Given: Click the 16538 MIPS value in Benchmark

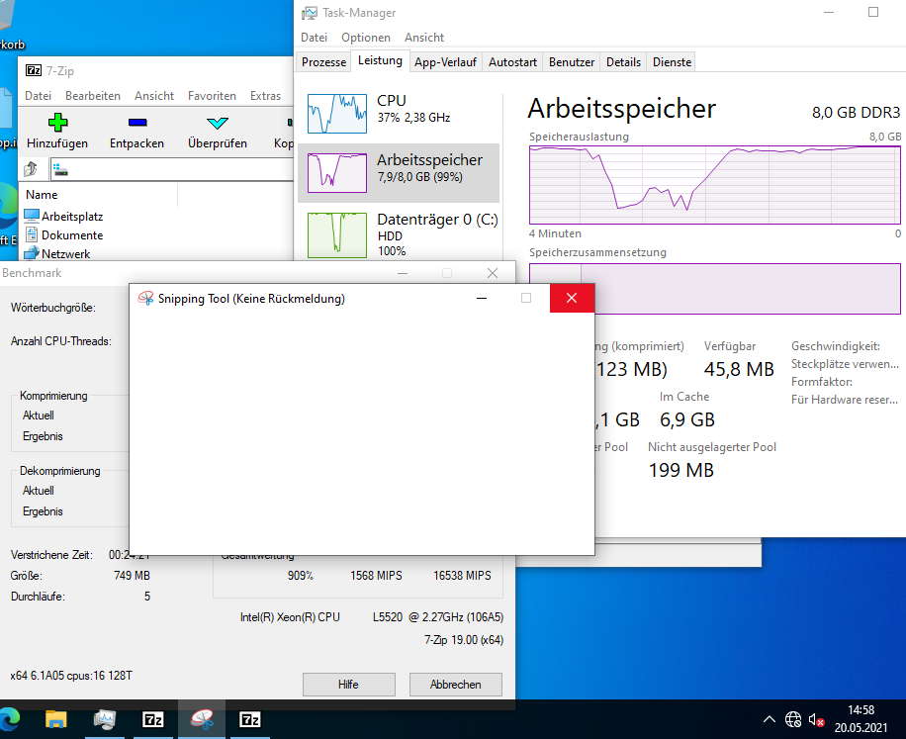Looking at the screenshot, I should [x=462, y=576].
